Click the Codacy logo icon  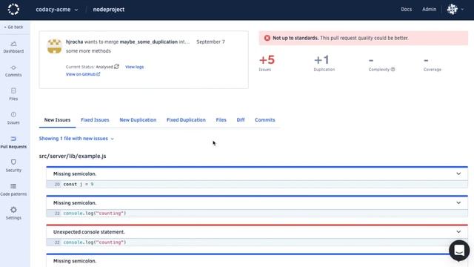13,10
